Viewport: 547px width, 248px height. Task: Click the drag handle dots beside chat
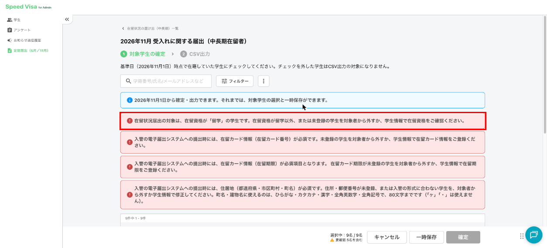(522, 236)
